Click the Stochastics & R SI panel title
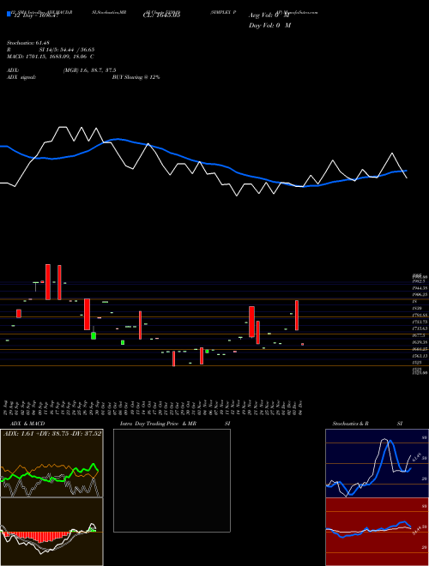 [367, 424]
